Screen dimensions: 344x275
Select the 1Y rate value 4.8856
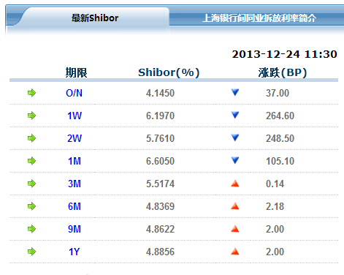click(x=160, y=252)
